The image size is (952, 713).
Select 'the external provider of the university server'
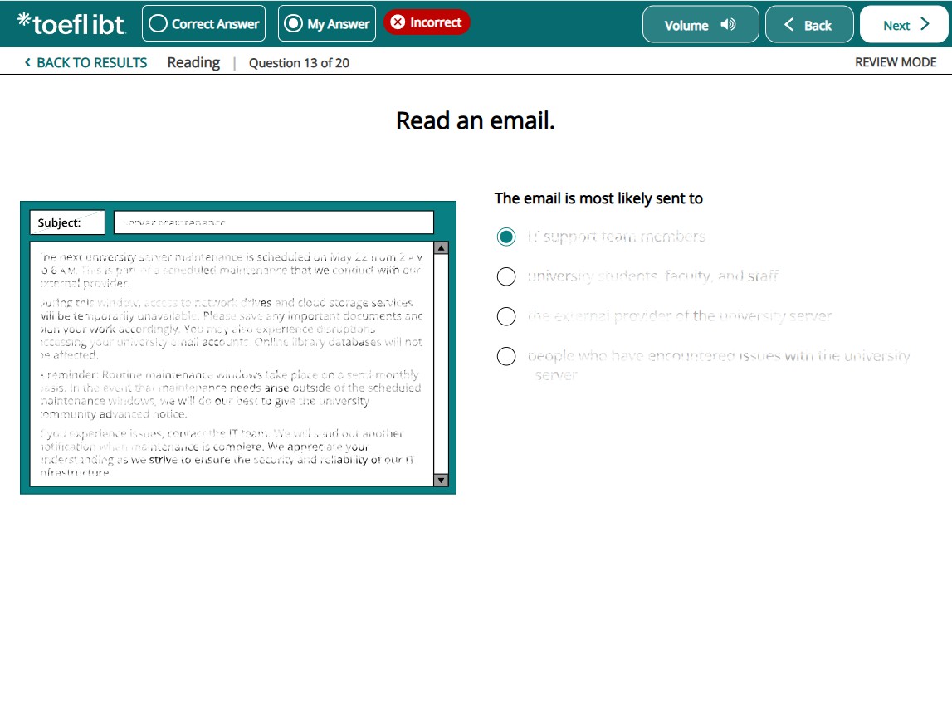pos(506,316)
